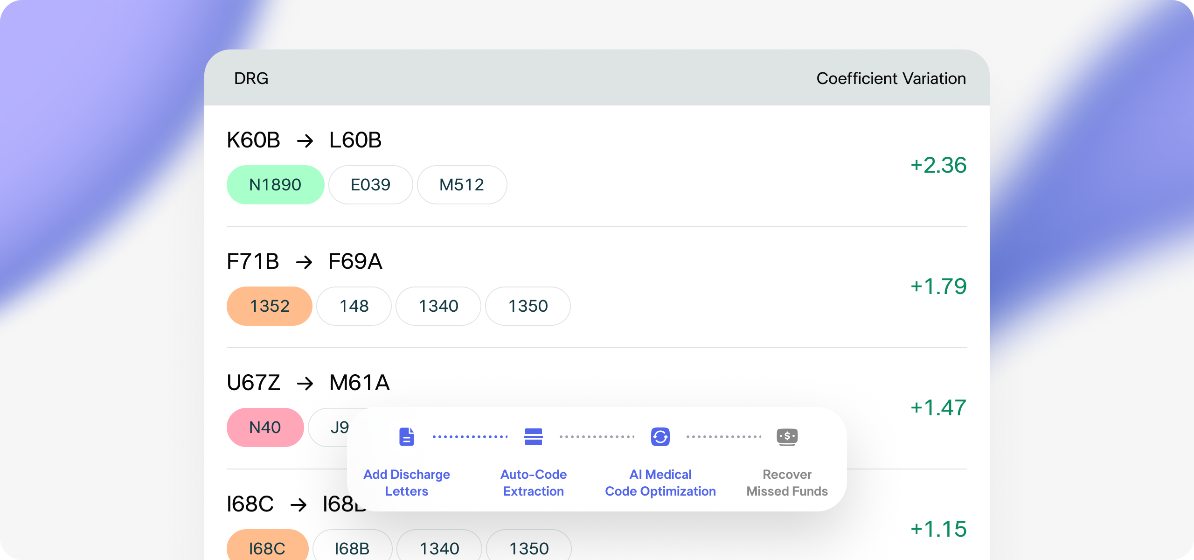The image size is (1194, 560).
Task: Click the DRG column header
Action: tap(251, 78)
